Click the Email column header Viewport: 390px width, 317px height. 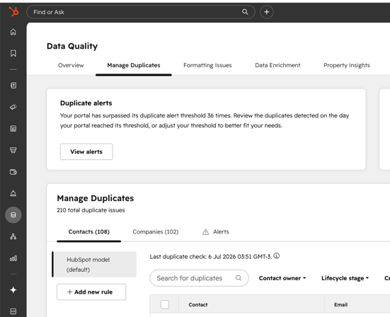(340, 304)
